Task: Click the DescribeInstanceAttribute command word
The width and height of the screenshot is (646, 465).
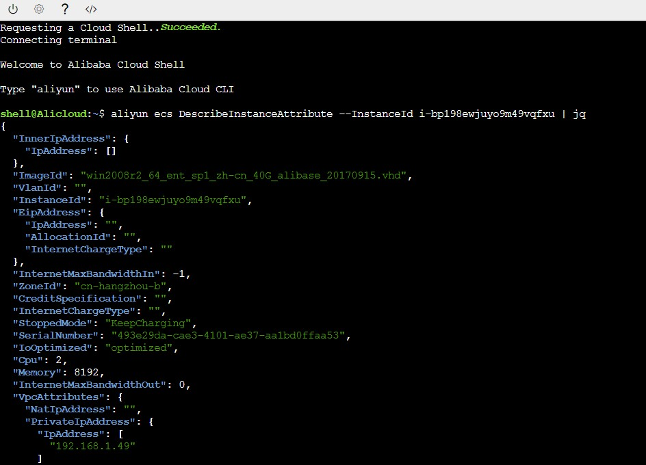Action: pyautogui.click(x=255, y=114)
